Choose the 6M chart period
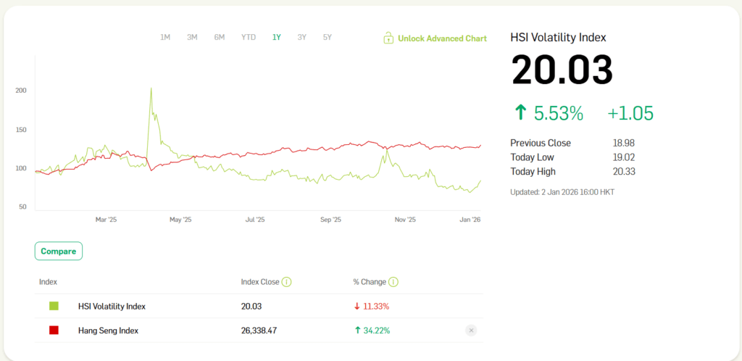The height and width of the screenshot is (361, 742). [219, 37]
